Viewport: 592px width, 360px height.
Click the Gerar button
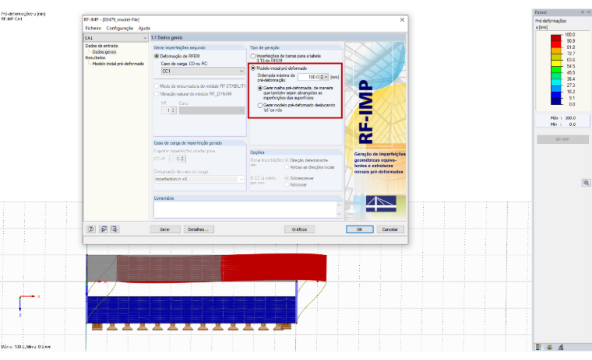pos(165,229)
